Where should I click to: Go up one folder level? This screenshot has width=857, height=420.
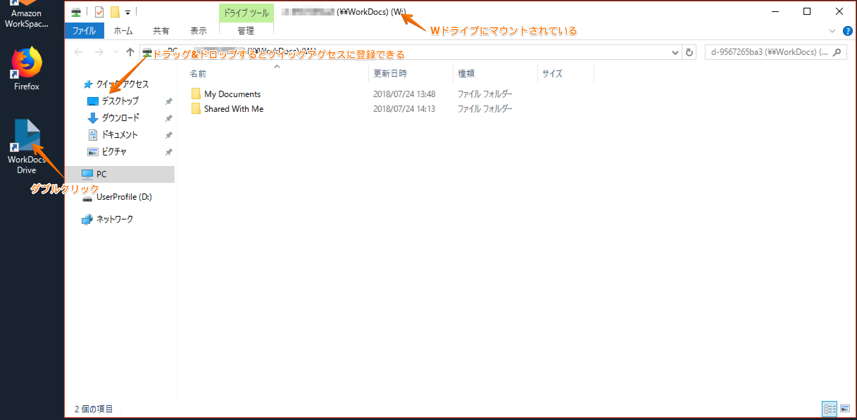pos(130,52)
